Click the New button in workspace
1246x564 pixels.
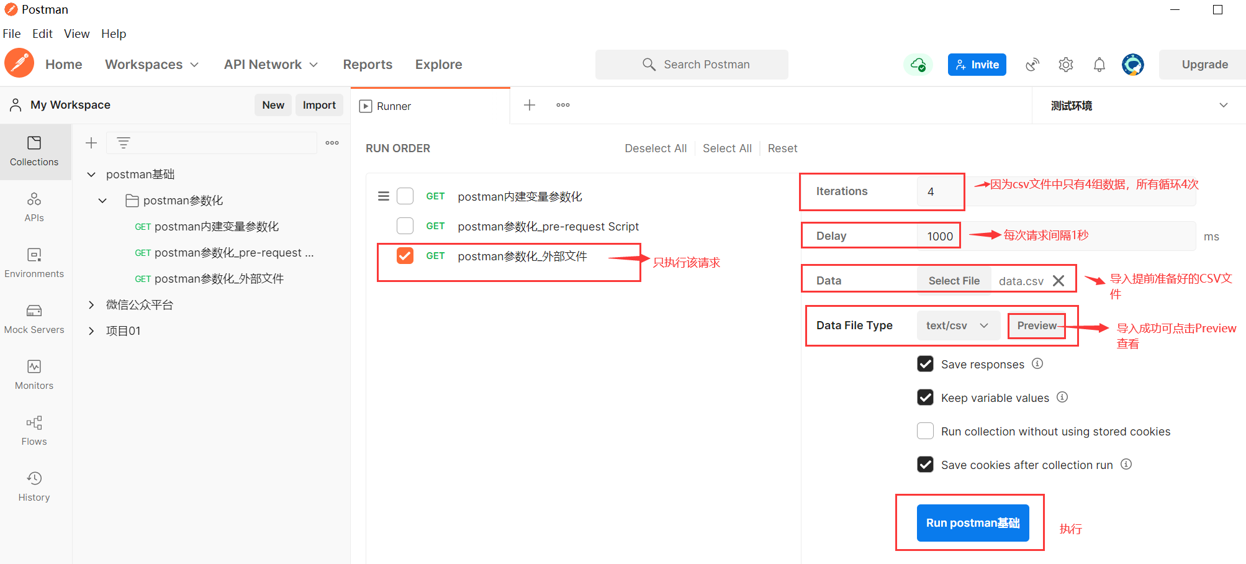[x=273, y=105]
